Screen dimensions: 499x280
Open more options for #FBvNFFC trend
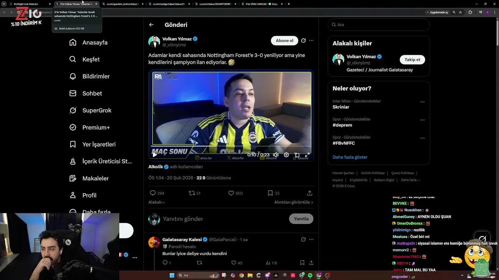(x=422, y=138)
